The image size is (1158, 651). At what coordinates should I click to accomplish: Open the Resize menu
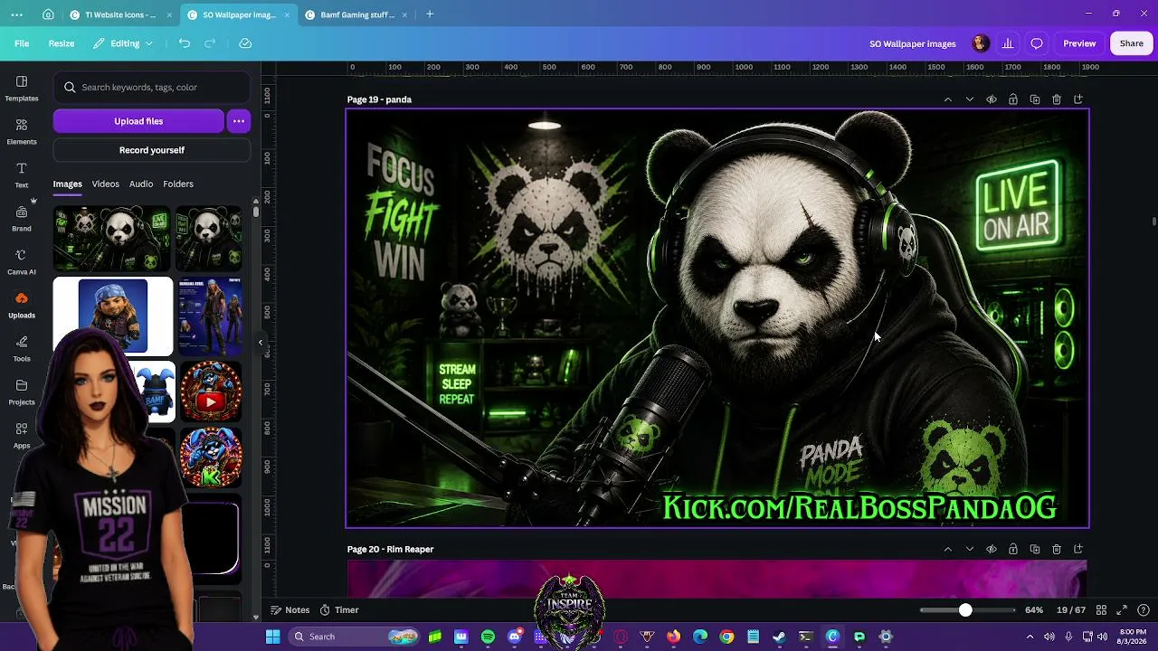tap(62, 43)
